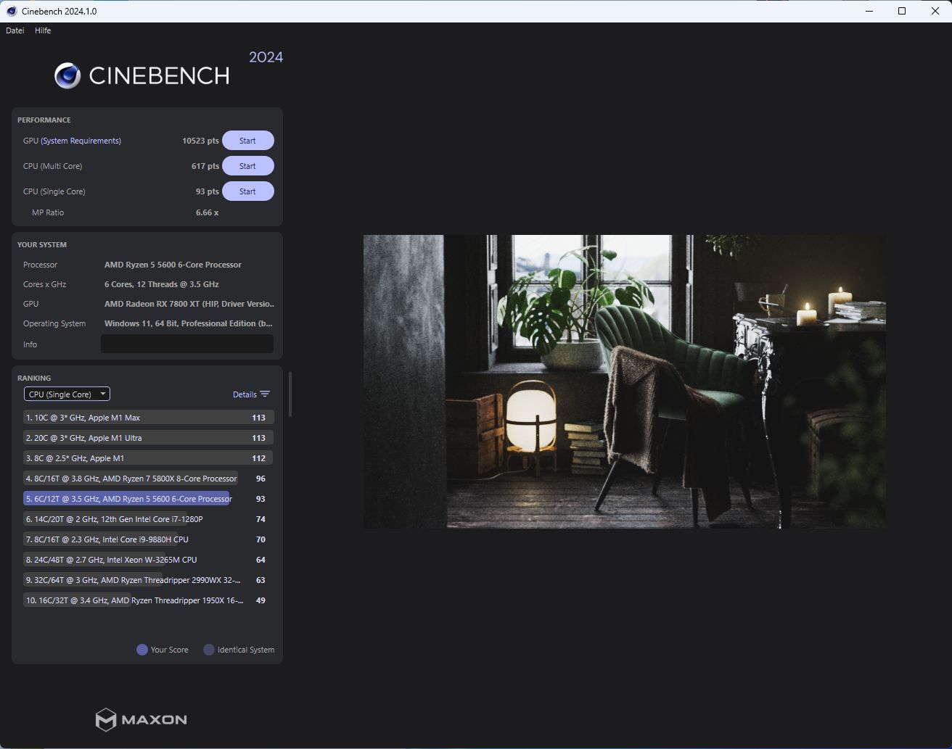
Task: Select the Intel Core i9-9880H ranking row
Action: [148, 539]
